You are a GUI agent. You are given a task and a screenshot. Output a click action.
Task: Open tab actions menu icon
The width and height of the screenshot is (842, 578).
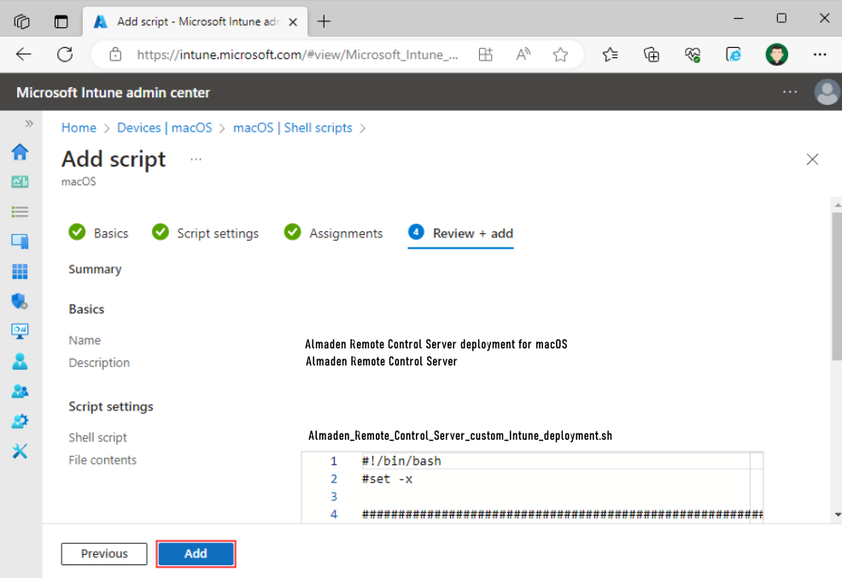click(61, 21)
